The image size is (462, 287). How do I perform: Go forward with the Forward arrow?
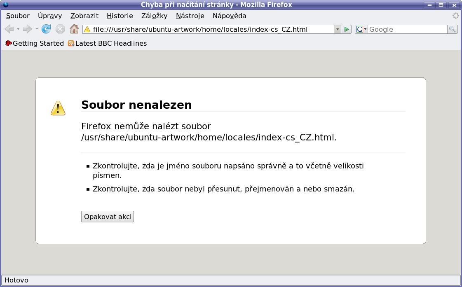(x=27, y=29)
